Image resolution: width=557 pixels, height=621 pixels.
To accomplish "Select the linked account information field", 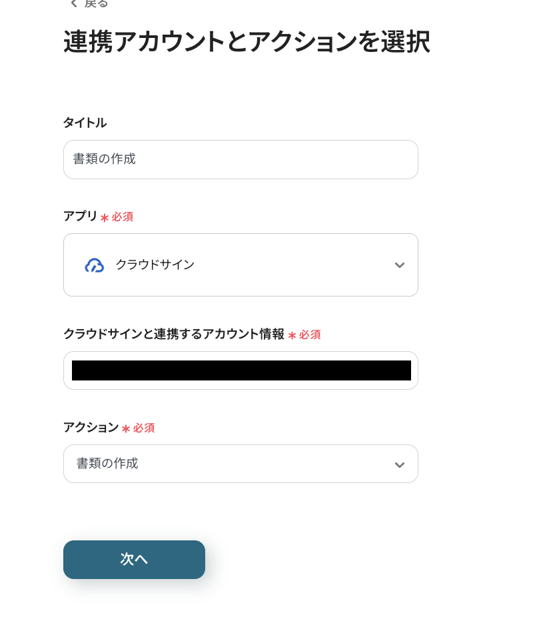I will click(241, 370).
